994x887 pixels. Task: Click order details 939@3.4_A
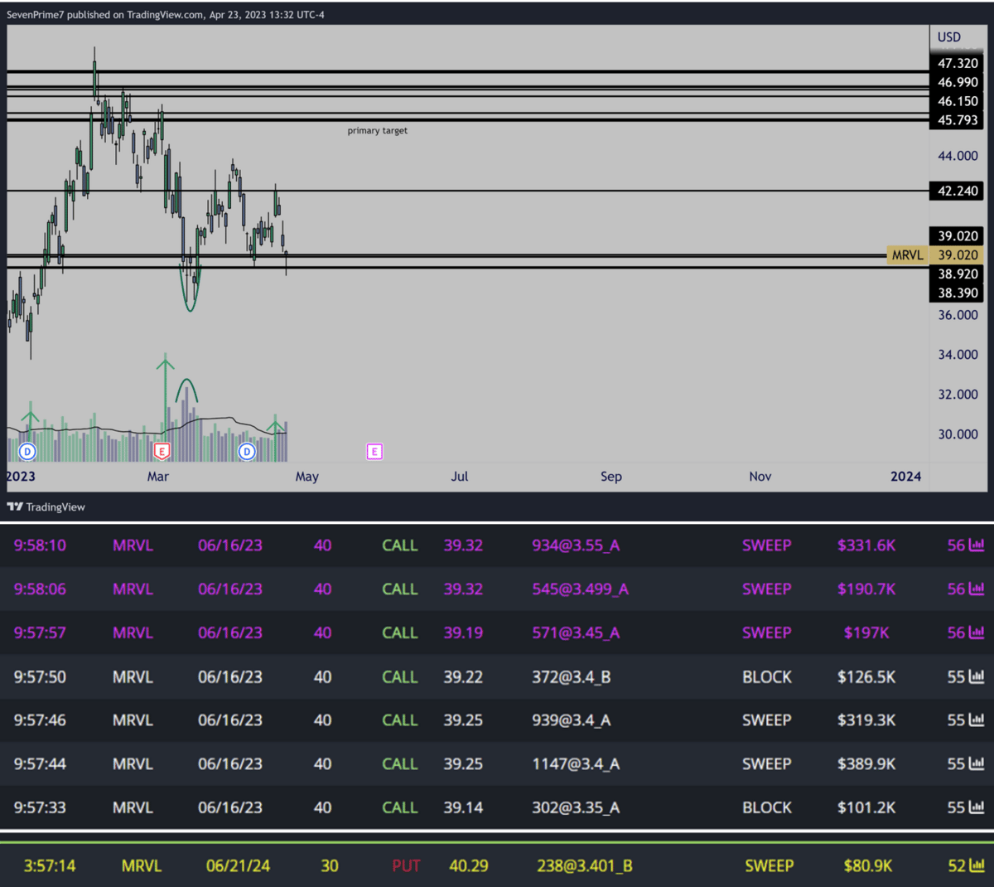571,720
